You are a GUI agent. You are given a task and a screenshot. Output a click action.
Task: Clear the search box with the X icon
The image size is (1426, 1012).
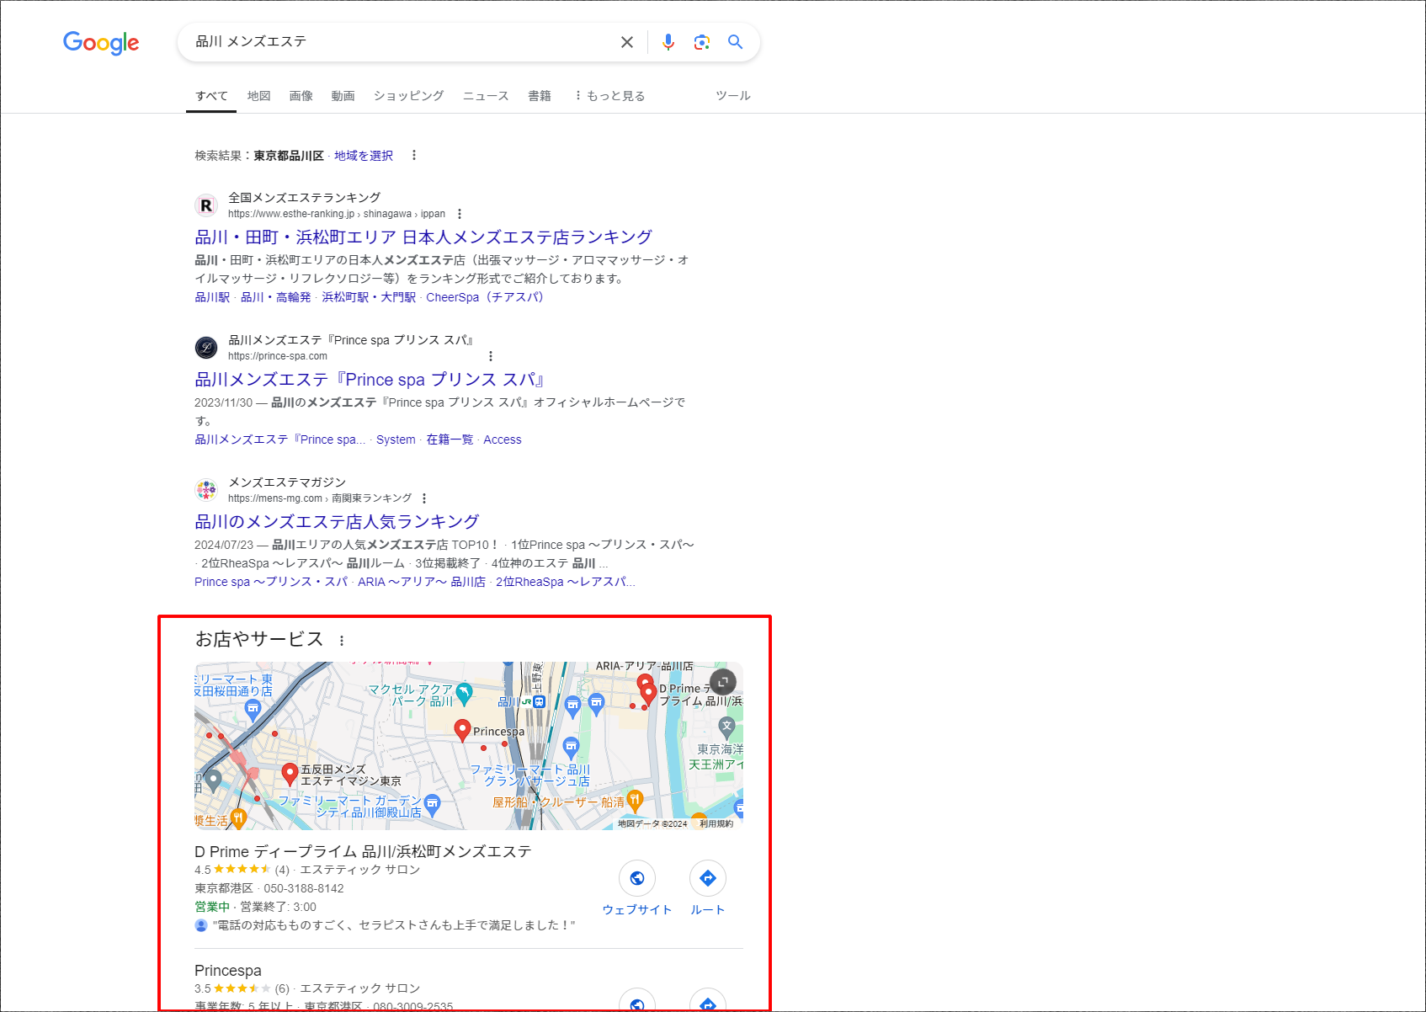(x=627, y=42)
